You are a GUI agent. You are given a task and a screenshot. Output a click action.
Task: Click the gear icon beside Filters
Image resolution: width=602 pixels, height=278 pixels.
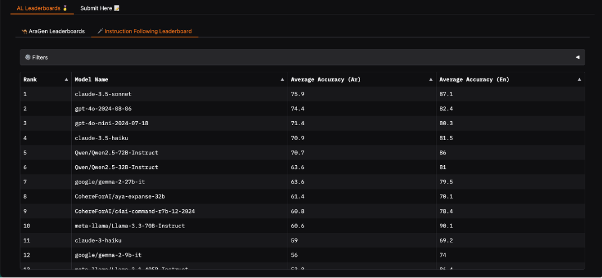click(28, 57)
